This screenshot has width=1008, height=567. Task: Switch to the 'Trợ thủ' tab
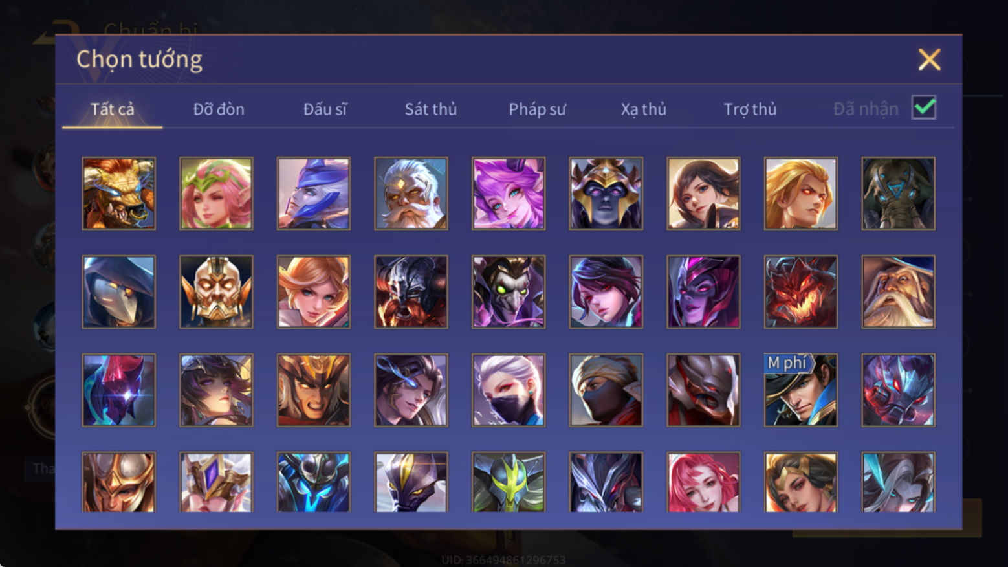click(x=750, y=109)
